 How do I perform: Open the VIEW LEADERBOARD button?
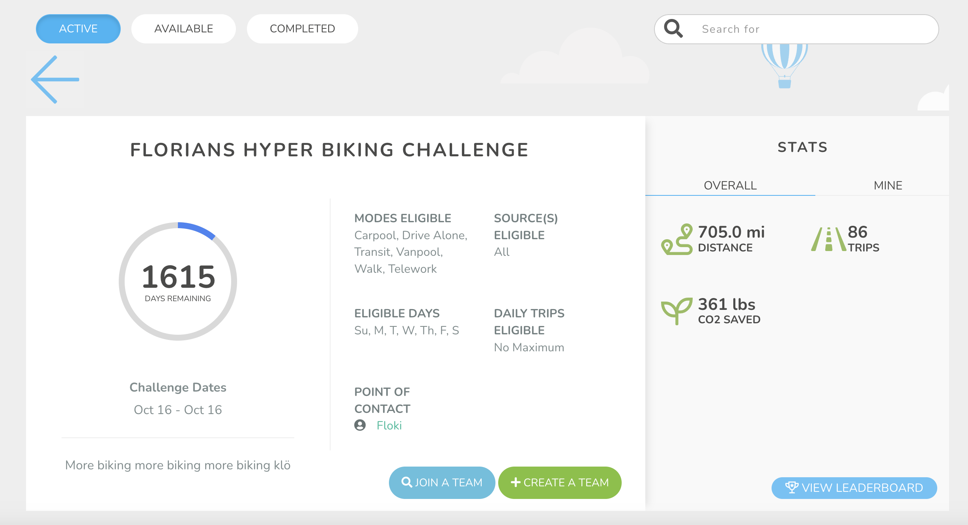[x=854, y=488]
